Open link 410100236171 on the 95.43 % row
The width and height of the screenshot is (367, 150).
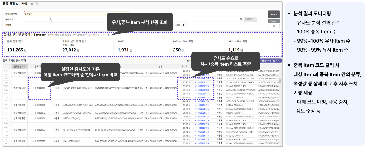202,105
